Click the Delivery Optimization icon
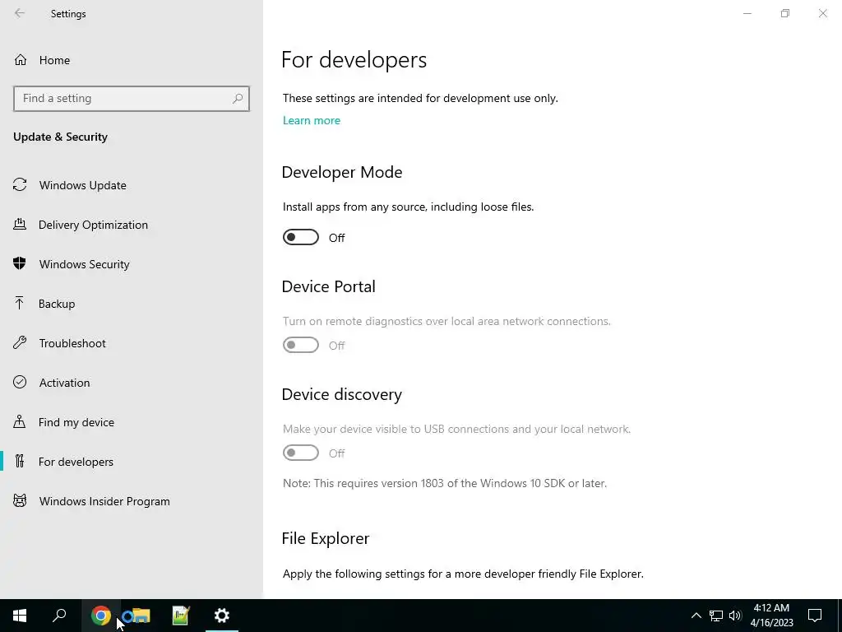This screenshot has height=632, width=842. (x=20, y=224)
